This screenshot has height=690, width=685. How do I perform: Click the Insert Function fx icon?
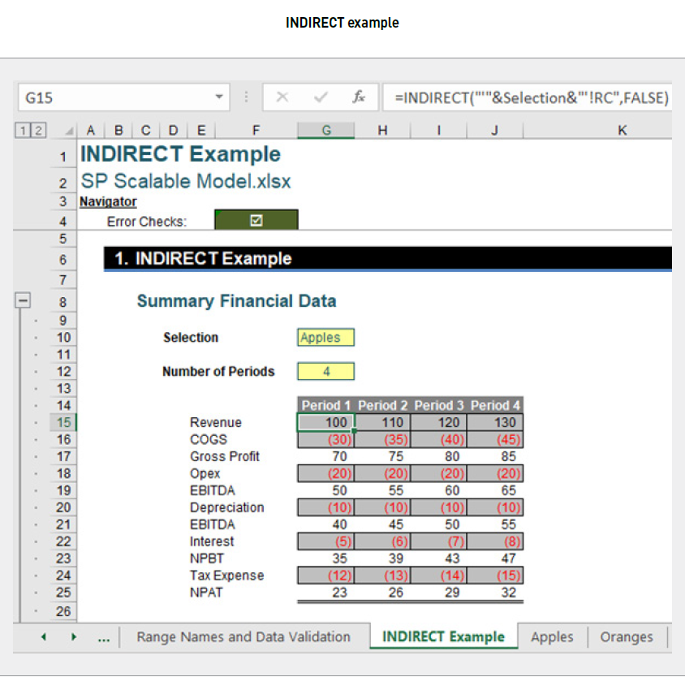(x=360, y=97)
